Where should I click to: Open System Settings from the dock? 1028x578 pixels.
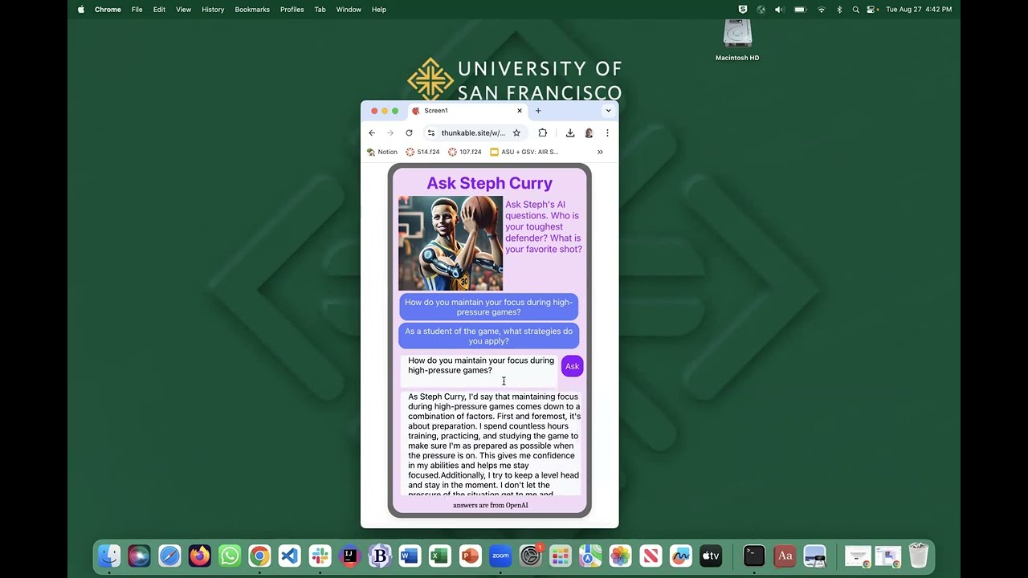point(530,556)
